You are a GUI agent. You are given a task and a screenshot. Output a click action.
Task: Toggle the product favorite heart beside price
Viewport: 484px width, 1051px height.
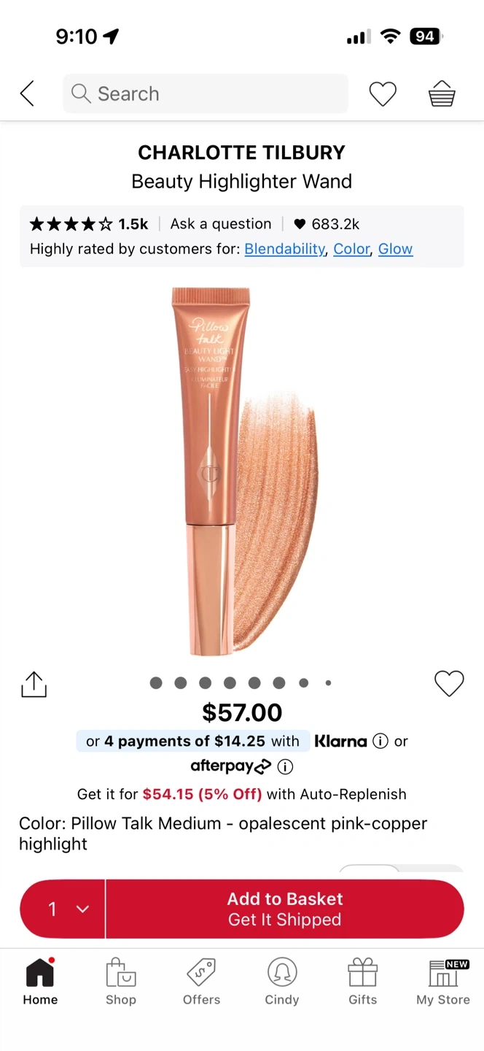(449, 683)
